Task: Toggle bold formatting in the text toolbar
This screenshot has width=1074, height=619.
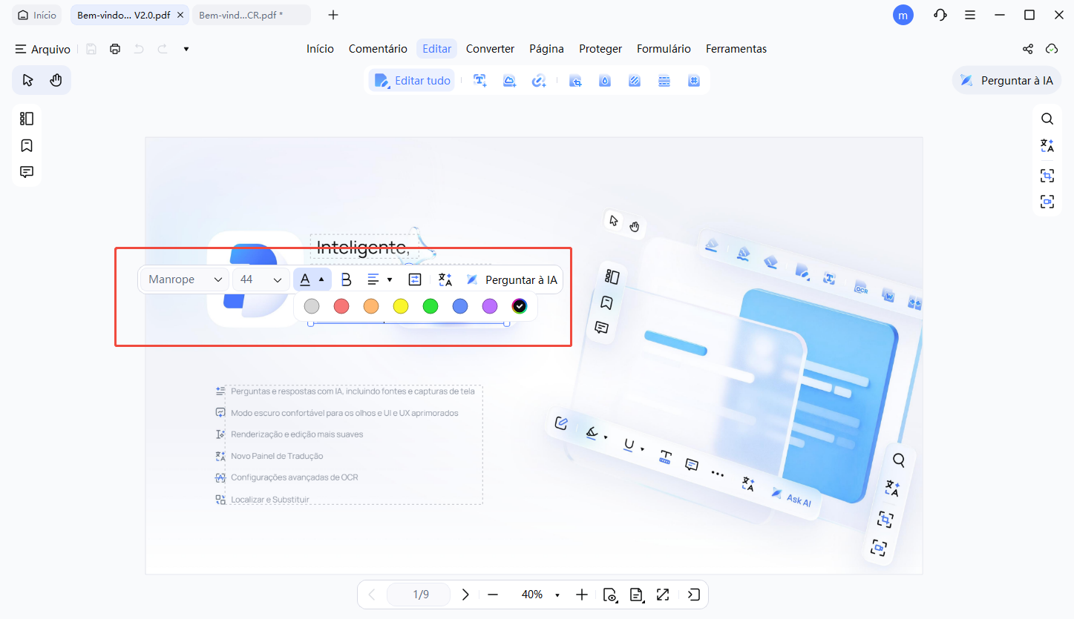Action: pos(345,279)
